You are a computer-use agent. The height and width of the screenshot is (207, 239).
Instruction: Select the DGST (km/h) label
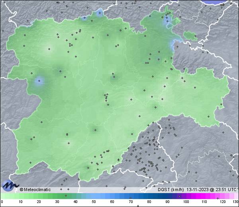point(171,190)
